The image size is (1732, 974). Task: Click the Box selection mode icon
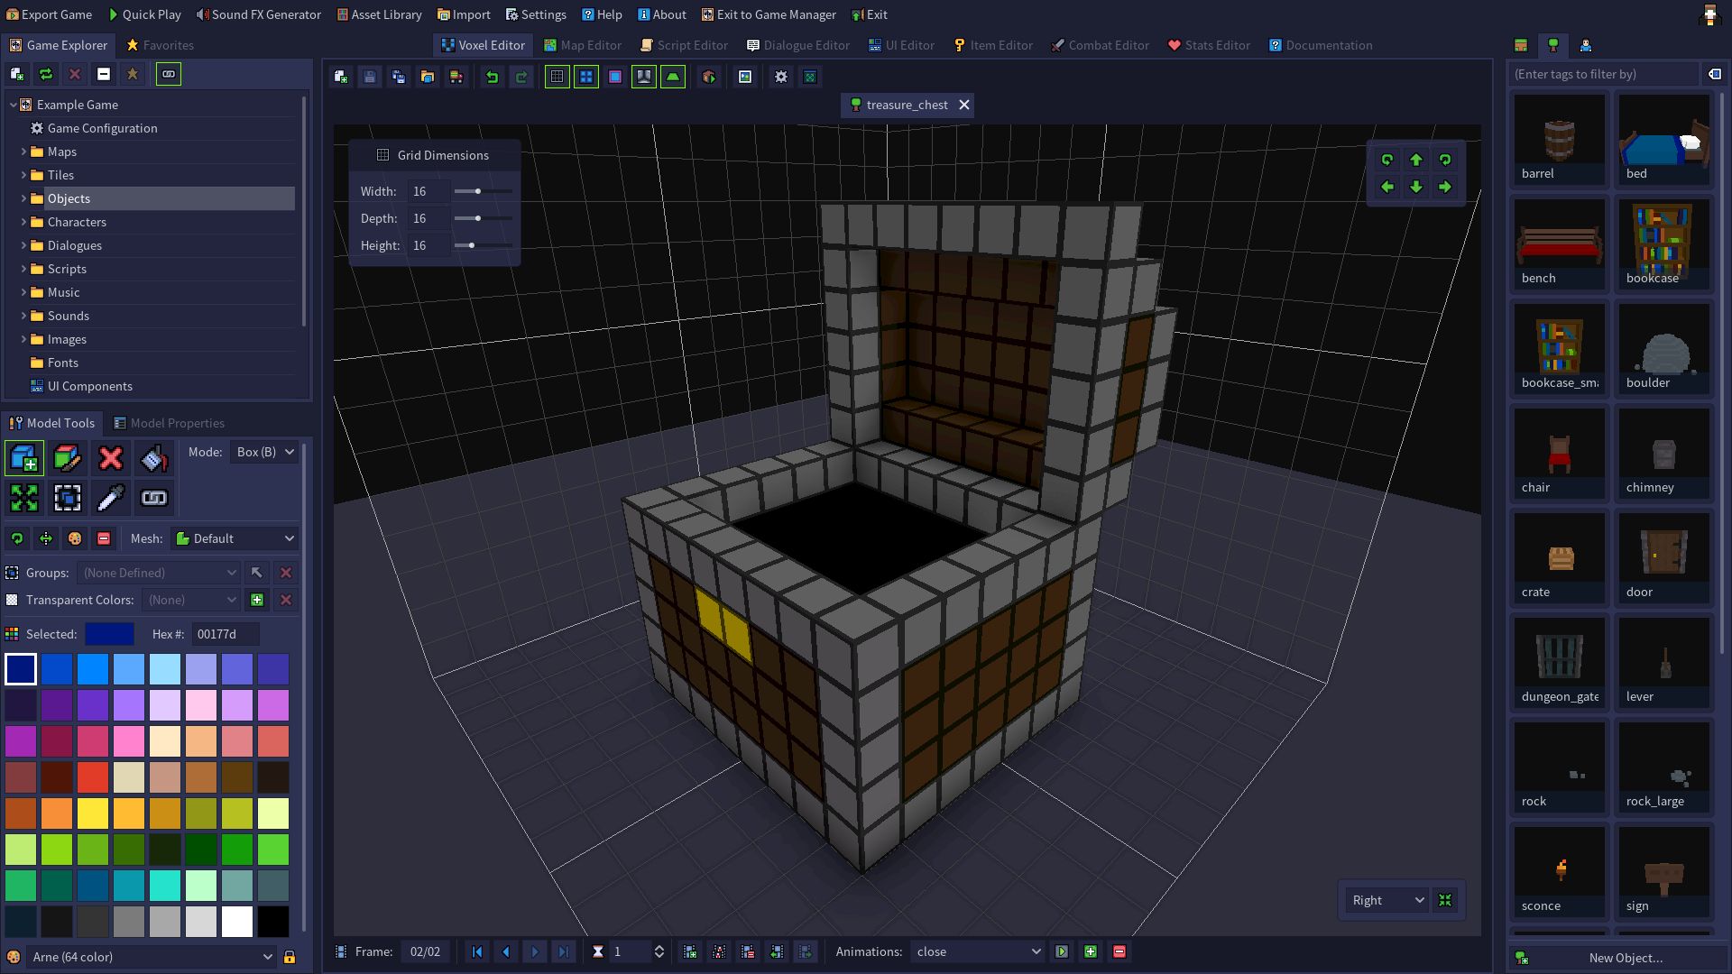coord(68,497)
